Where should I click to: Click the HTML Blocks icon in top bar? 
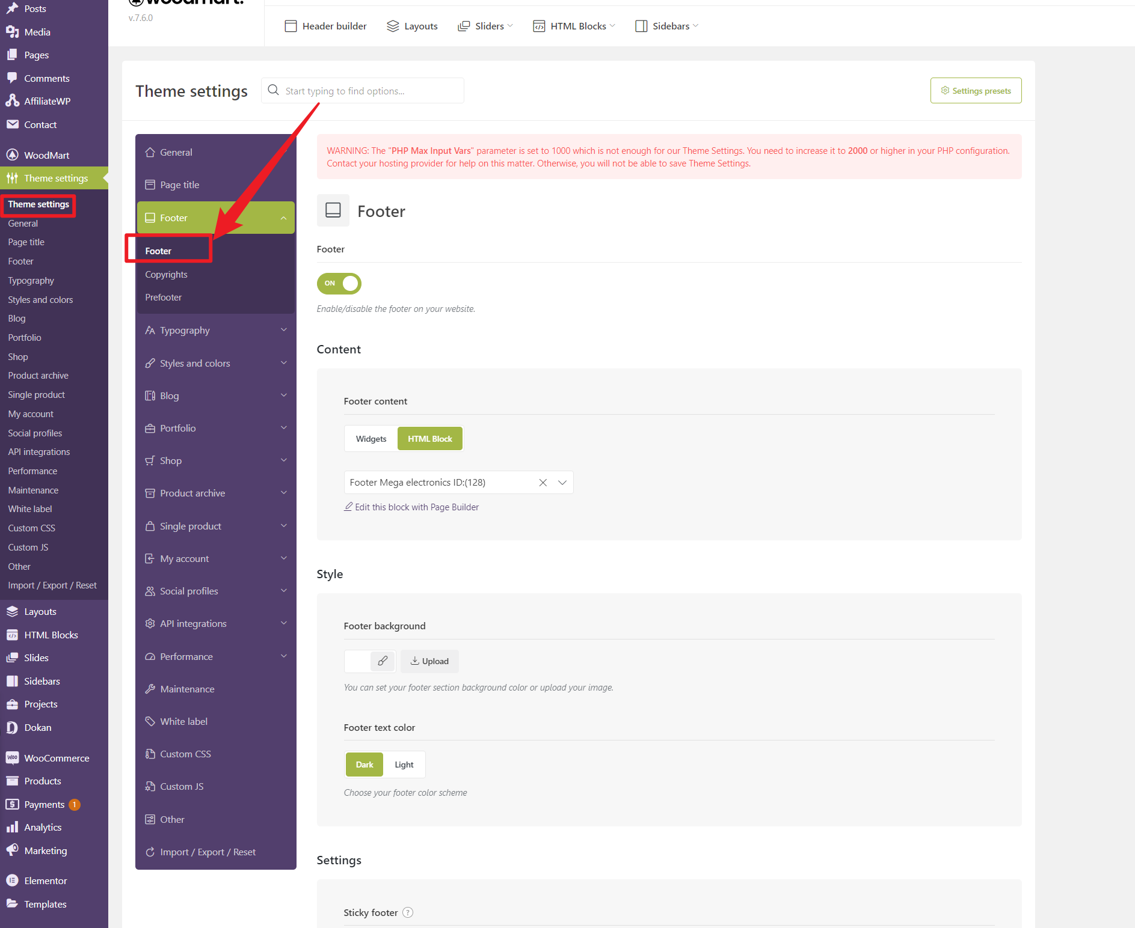click(539, 26)
